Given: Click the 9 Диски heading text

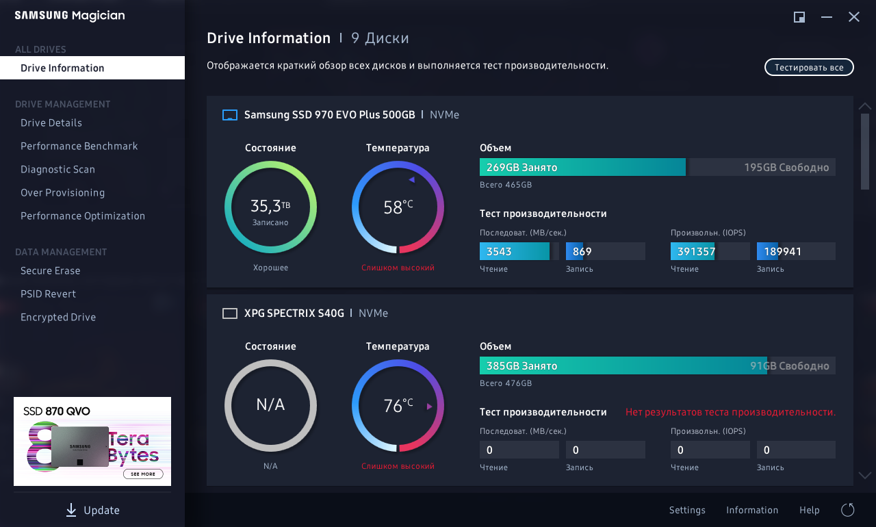Looking at the screenshot, I should (380, 38).
